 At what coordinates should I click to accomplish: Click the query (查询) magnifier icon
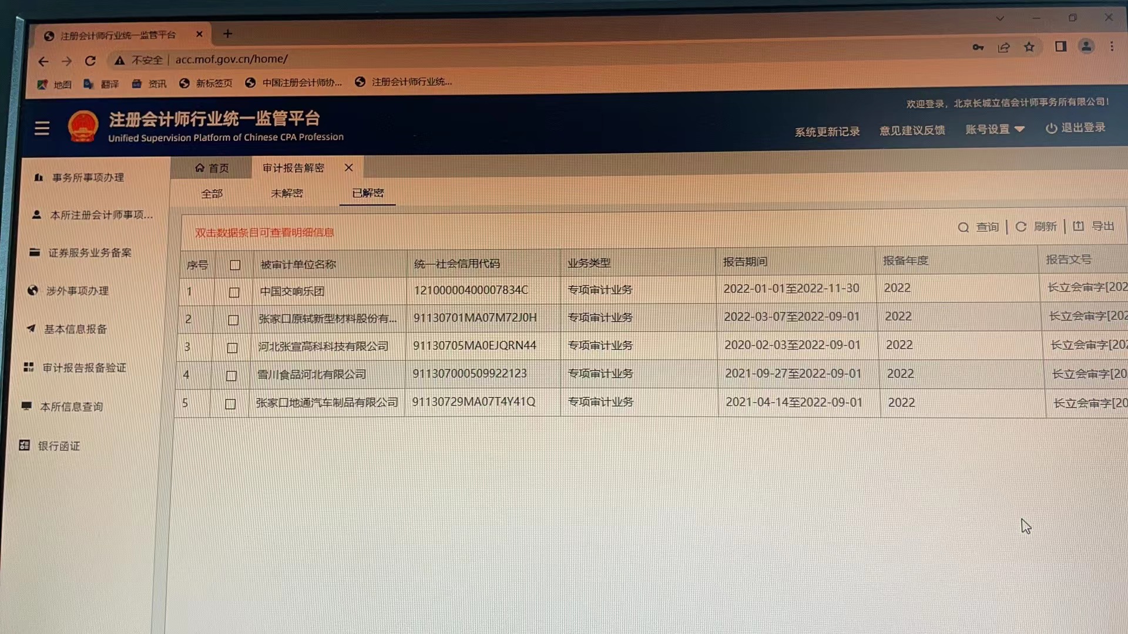point(963,227)
